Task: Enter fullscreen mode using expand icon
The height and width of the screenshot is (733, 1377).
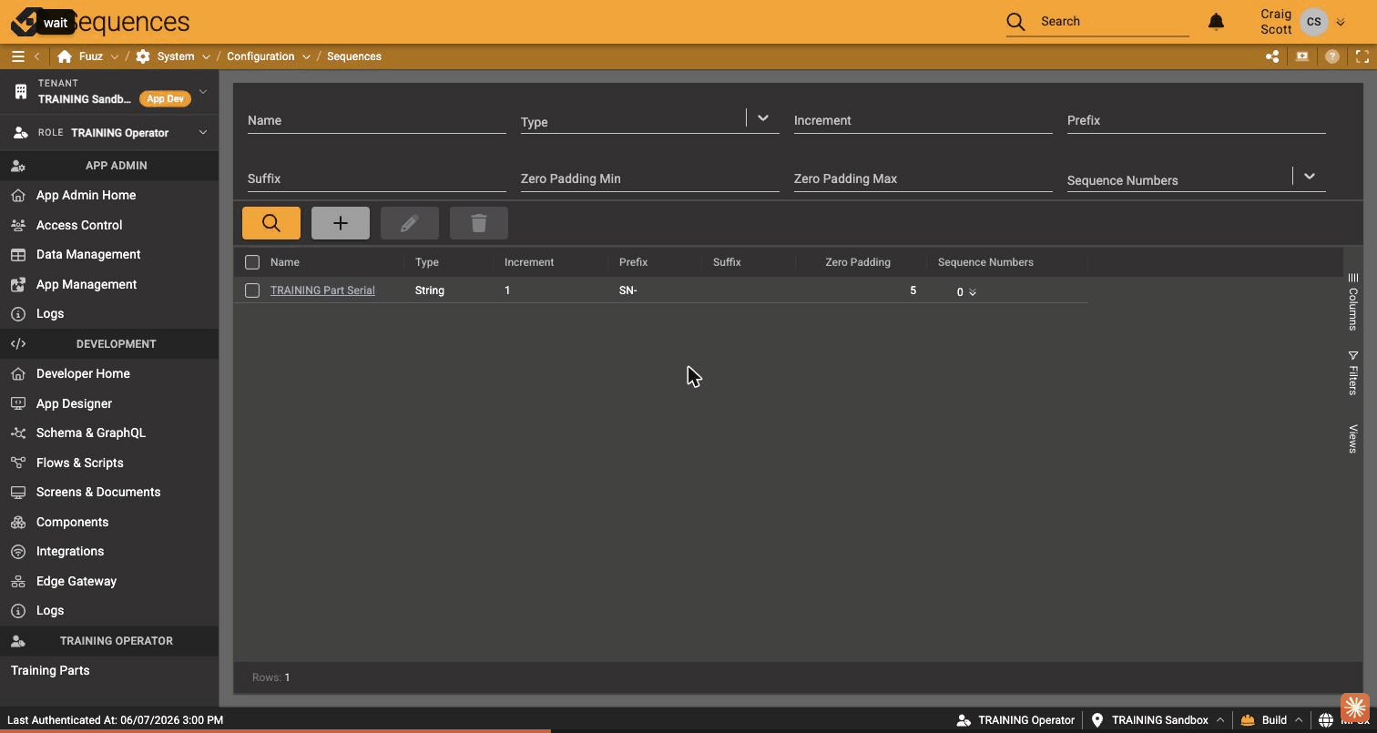Action: [1362, 56]
